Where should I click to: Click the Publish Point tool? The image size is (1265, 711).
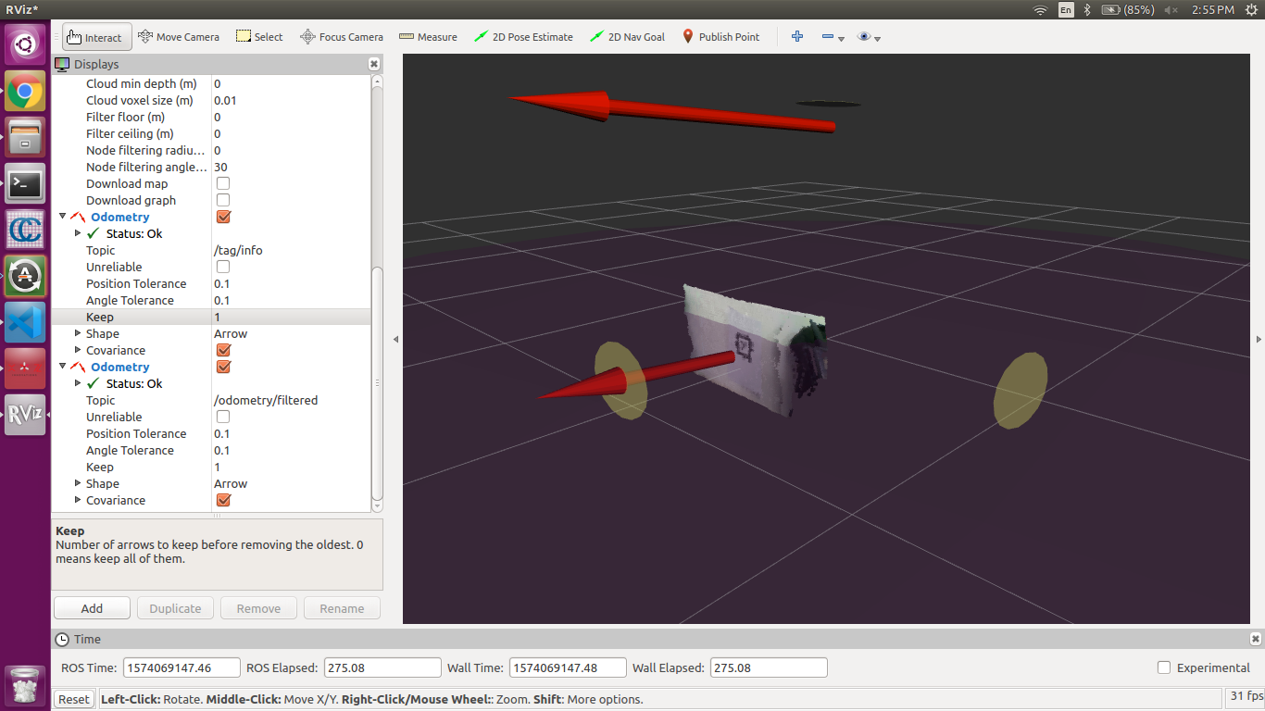tap(720, 37)
